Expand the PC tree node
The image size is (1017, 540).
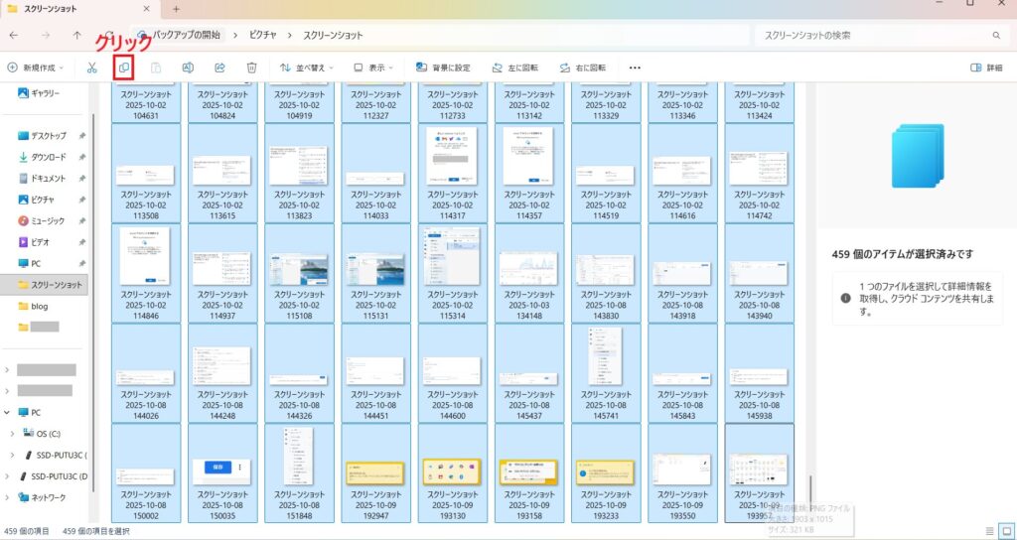tap(8, 412)
